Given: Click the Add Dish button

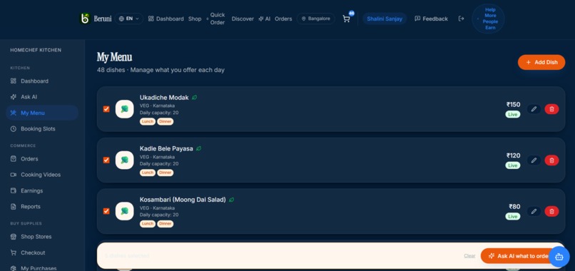Looking at the screenshot, I should pos(541,62).
